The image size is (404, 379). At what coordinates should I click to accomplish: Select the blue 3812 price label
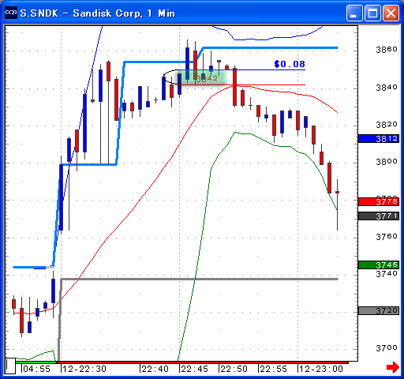(x=379, y=138)
